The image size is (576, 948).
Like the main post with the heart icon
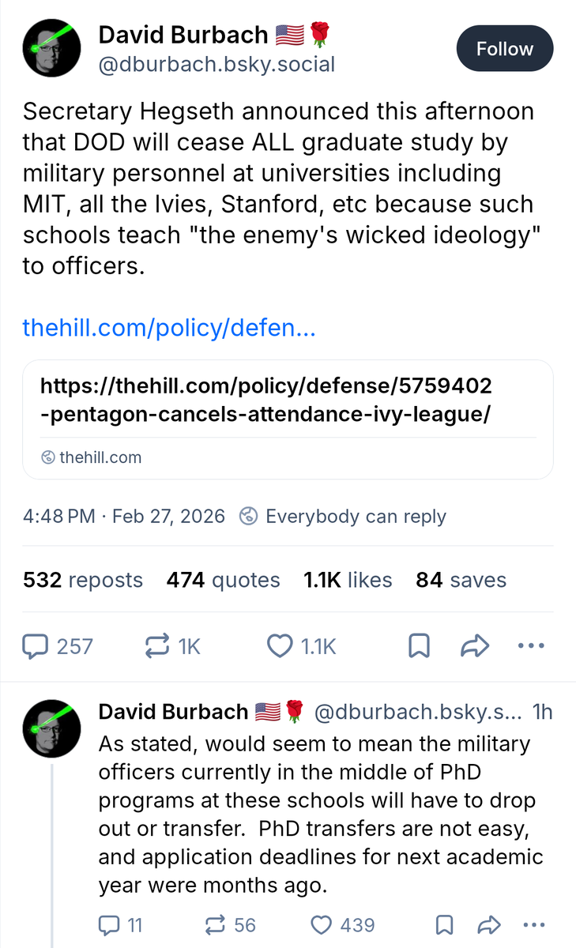pyautogui.click(x=279, y=646)
